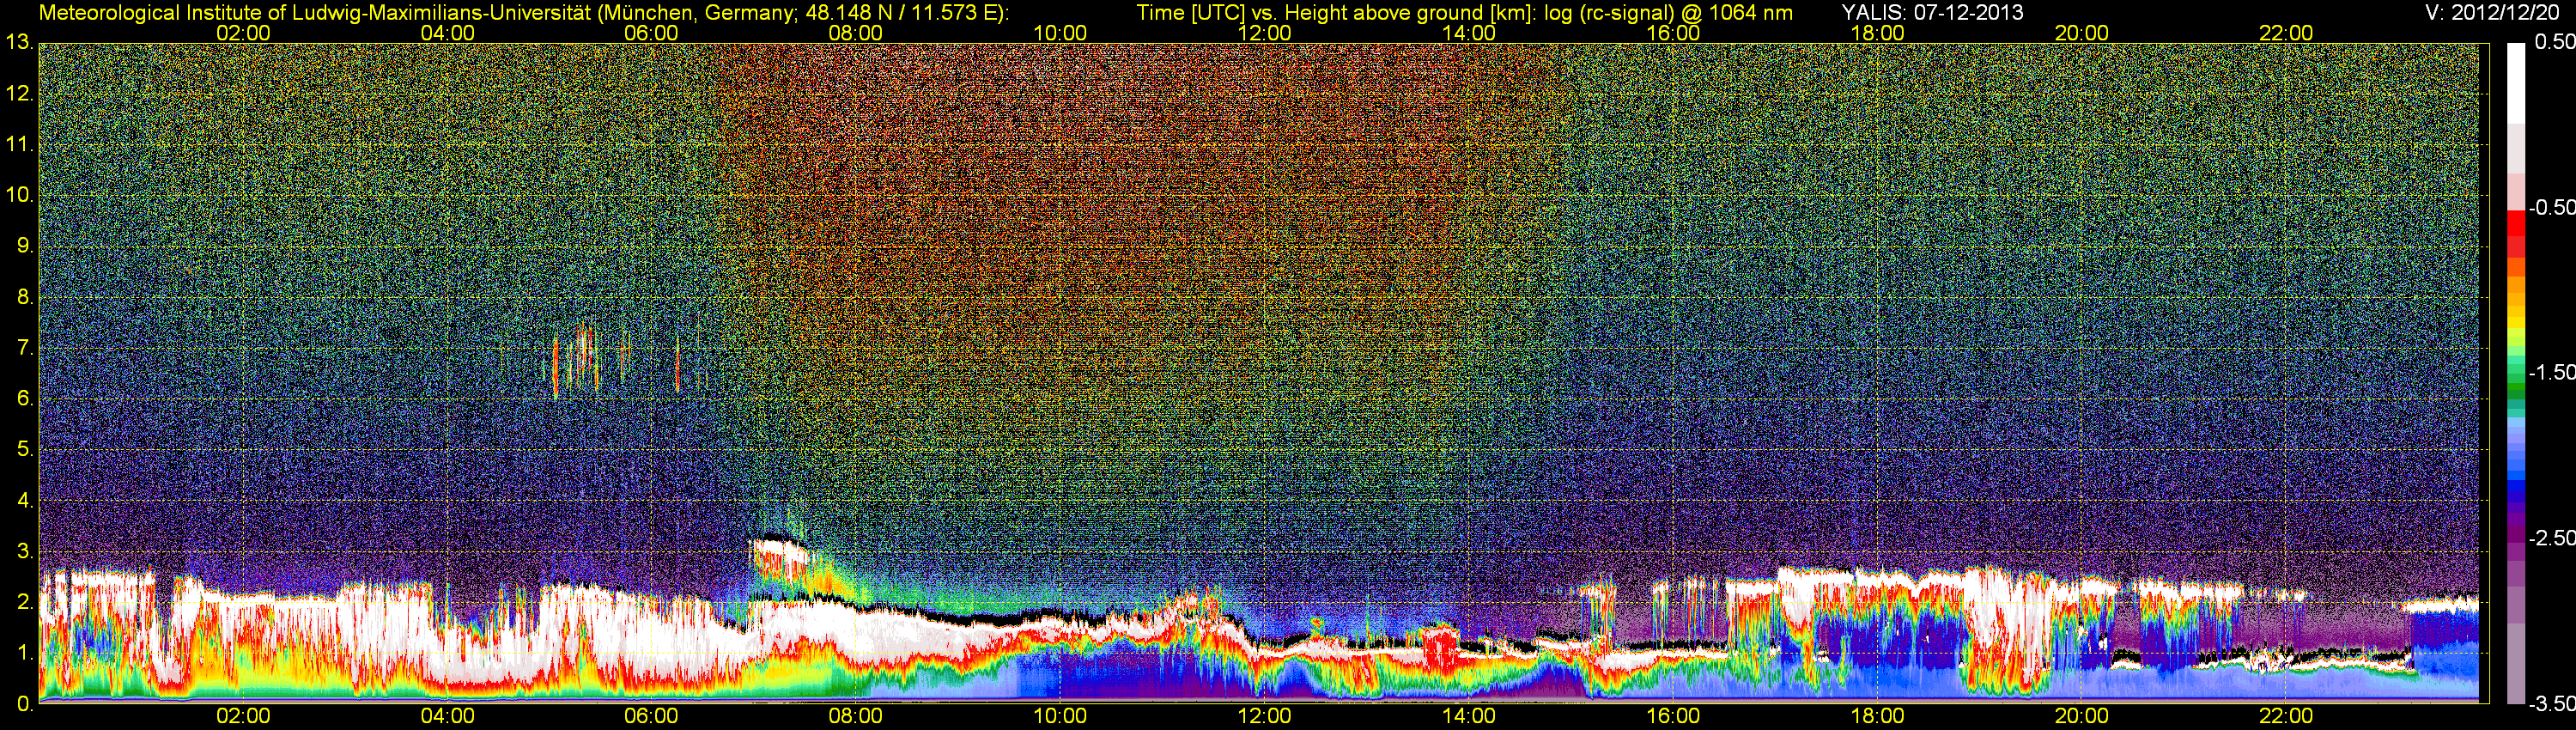Pick the white segment of the color scale
2576x730 pixels.
2515,83
